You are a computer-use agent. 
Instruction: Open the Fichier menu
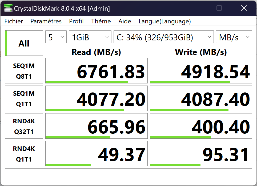pyautogui.click(x=14, y=21)
